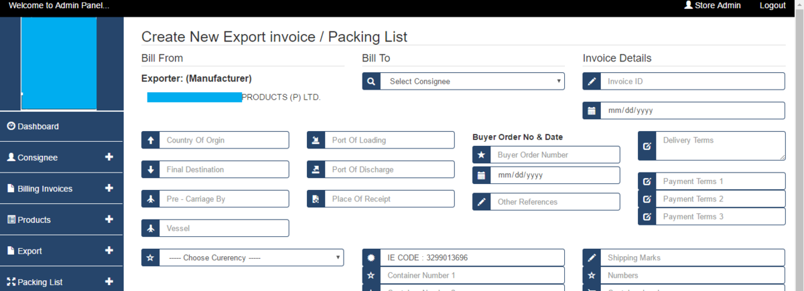The image size is (804, 291).
Task: Focus the Numbers input field
Action: pos(692,275)
